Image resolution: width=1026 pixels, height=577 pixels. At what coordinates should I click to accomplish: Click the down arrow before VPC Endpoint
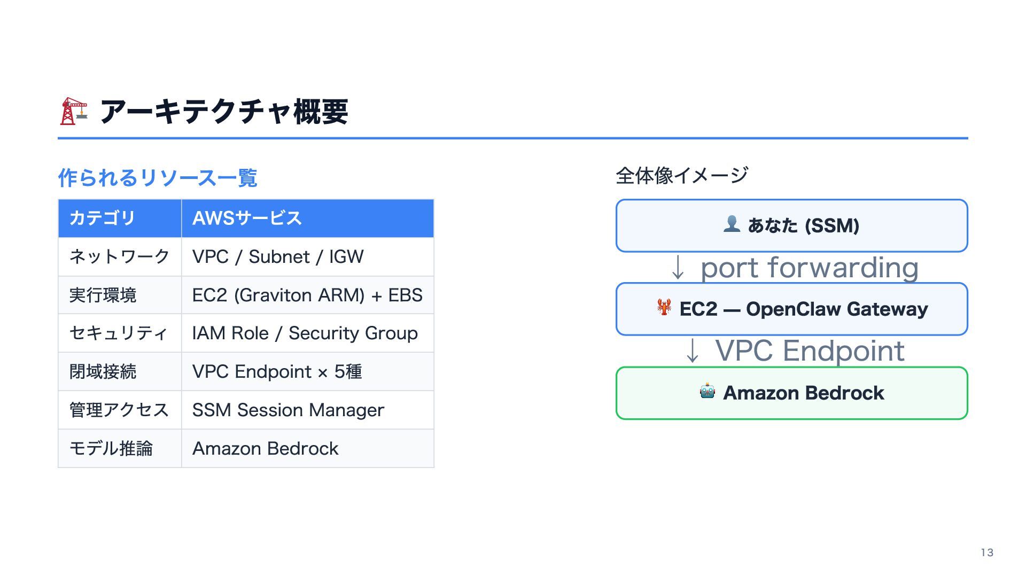(x=692, y=351)
